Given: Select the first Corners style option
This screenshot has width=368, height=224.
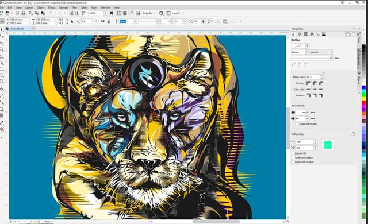Looking at the screenshot, I should coord(308,83).
